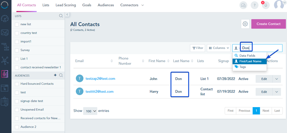Click the Create Contact button

coord(268,24)
